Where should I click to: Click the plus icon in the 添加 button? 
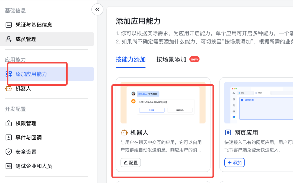230,163
